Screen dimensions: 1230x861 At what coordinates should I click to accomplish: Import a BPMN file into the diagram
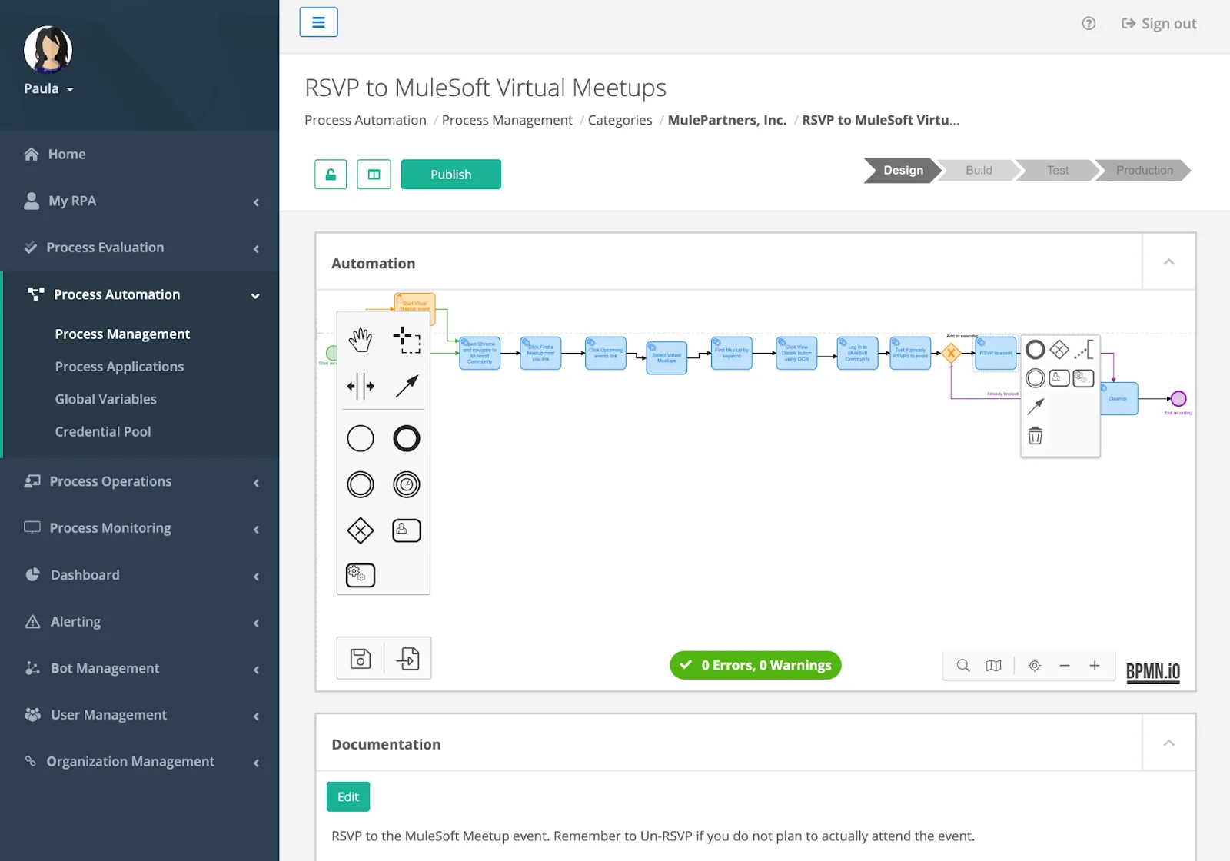[x=407, y=658]
